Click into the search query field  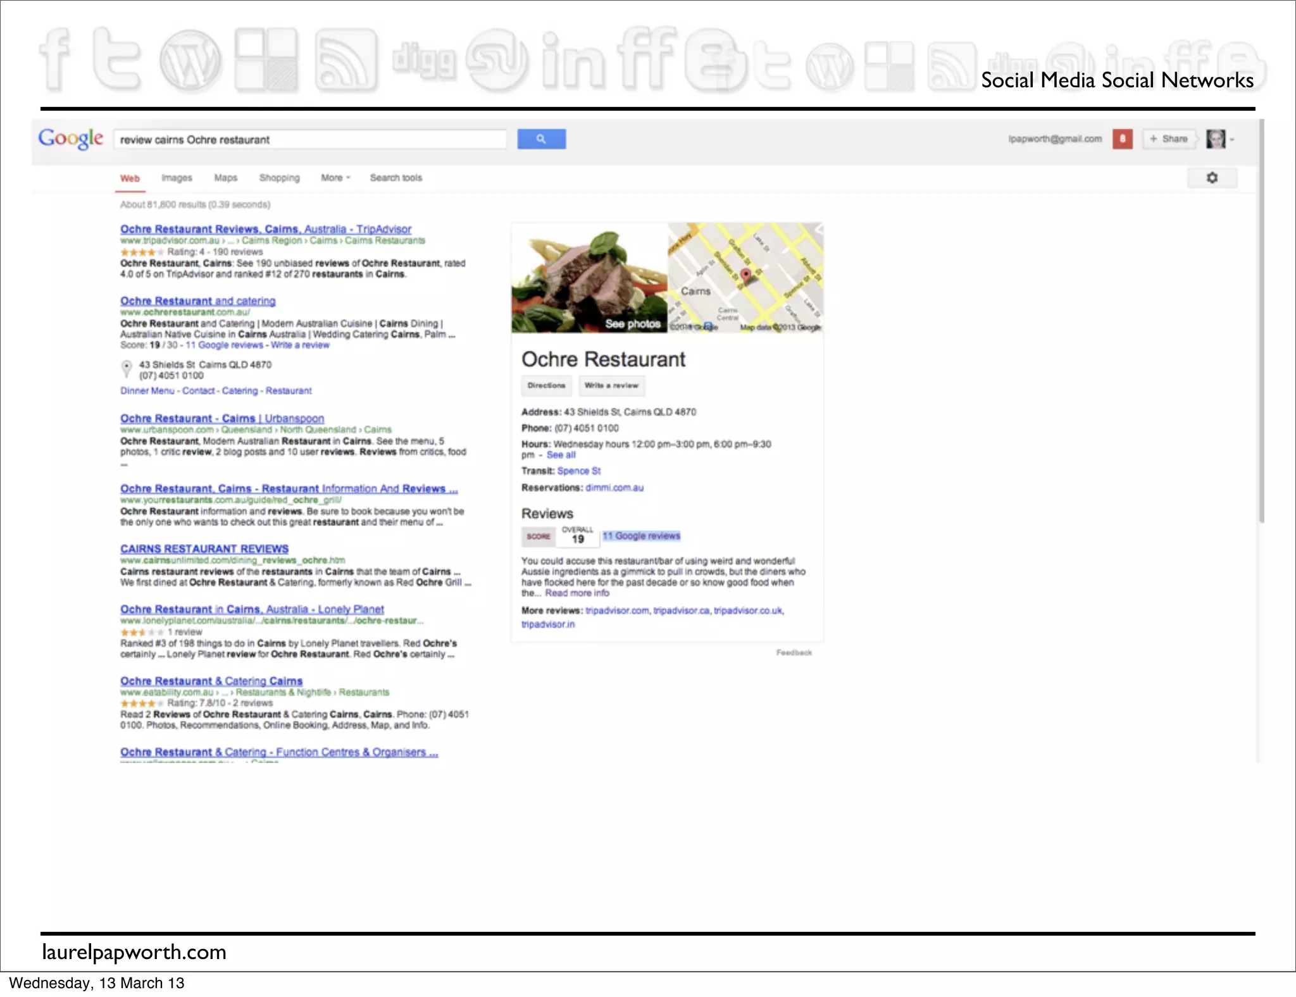310,140
